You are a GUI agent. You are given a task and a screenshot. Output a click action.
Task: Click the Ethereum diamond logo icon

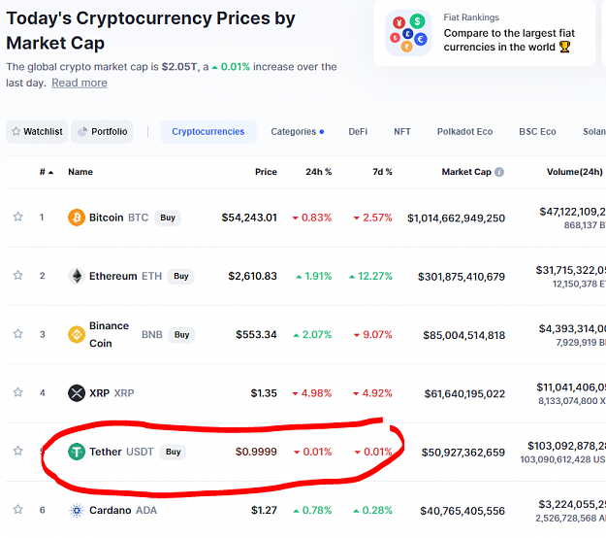pos(77,276)
